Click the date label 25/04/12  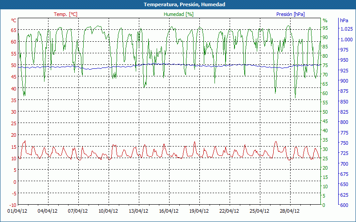pyautogui.click(x=259, y=211)
